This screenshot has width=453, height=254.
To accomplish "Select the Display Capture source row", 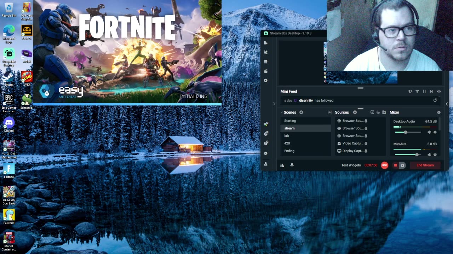I will [x=360, y=151].
